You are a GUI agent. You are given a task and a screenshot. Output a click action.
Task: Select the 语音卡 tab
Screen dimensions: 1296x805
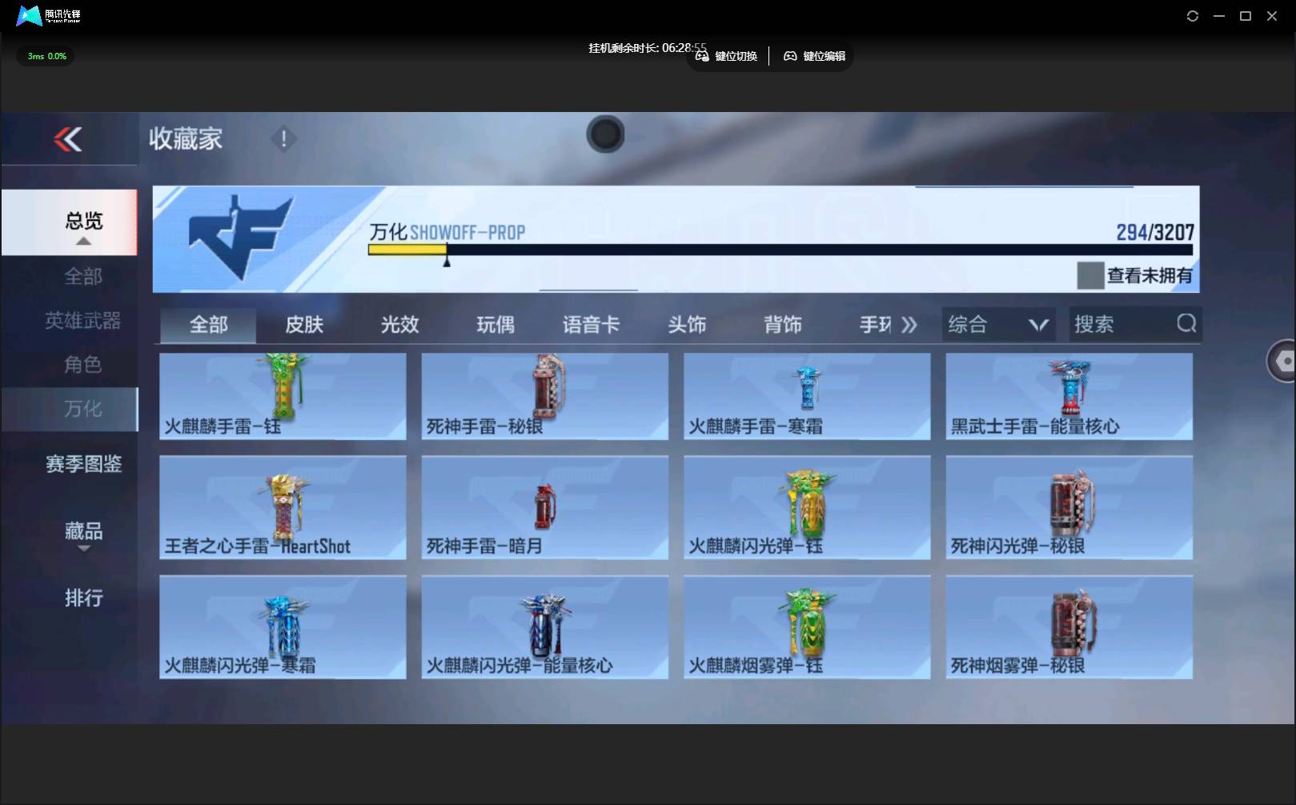[591, 325]
